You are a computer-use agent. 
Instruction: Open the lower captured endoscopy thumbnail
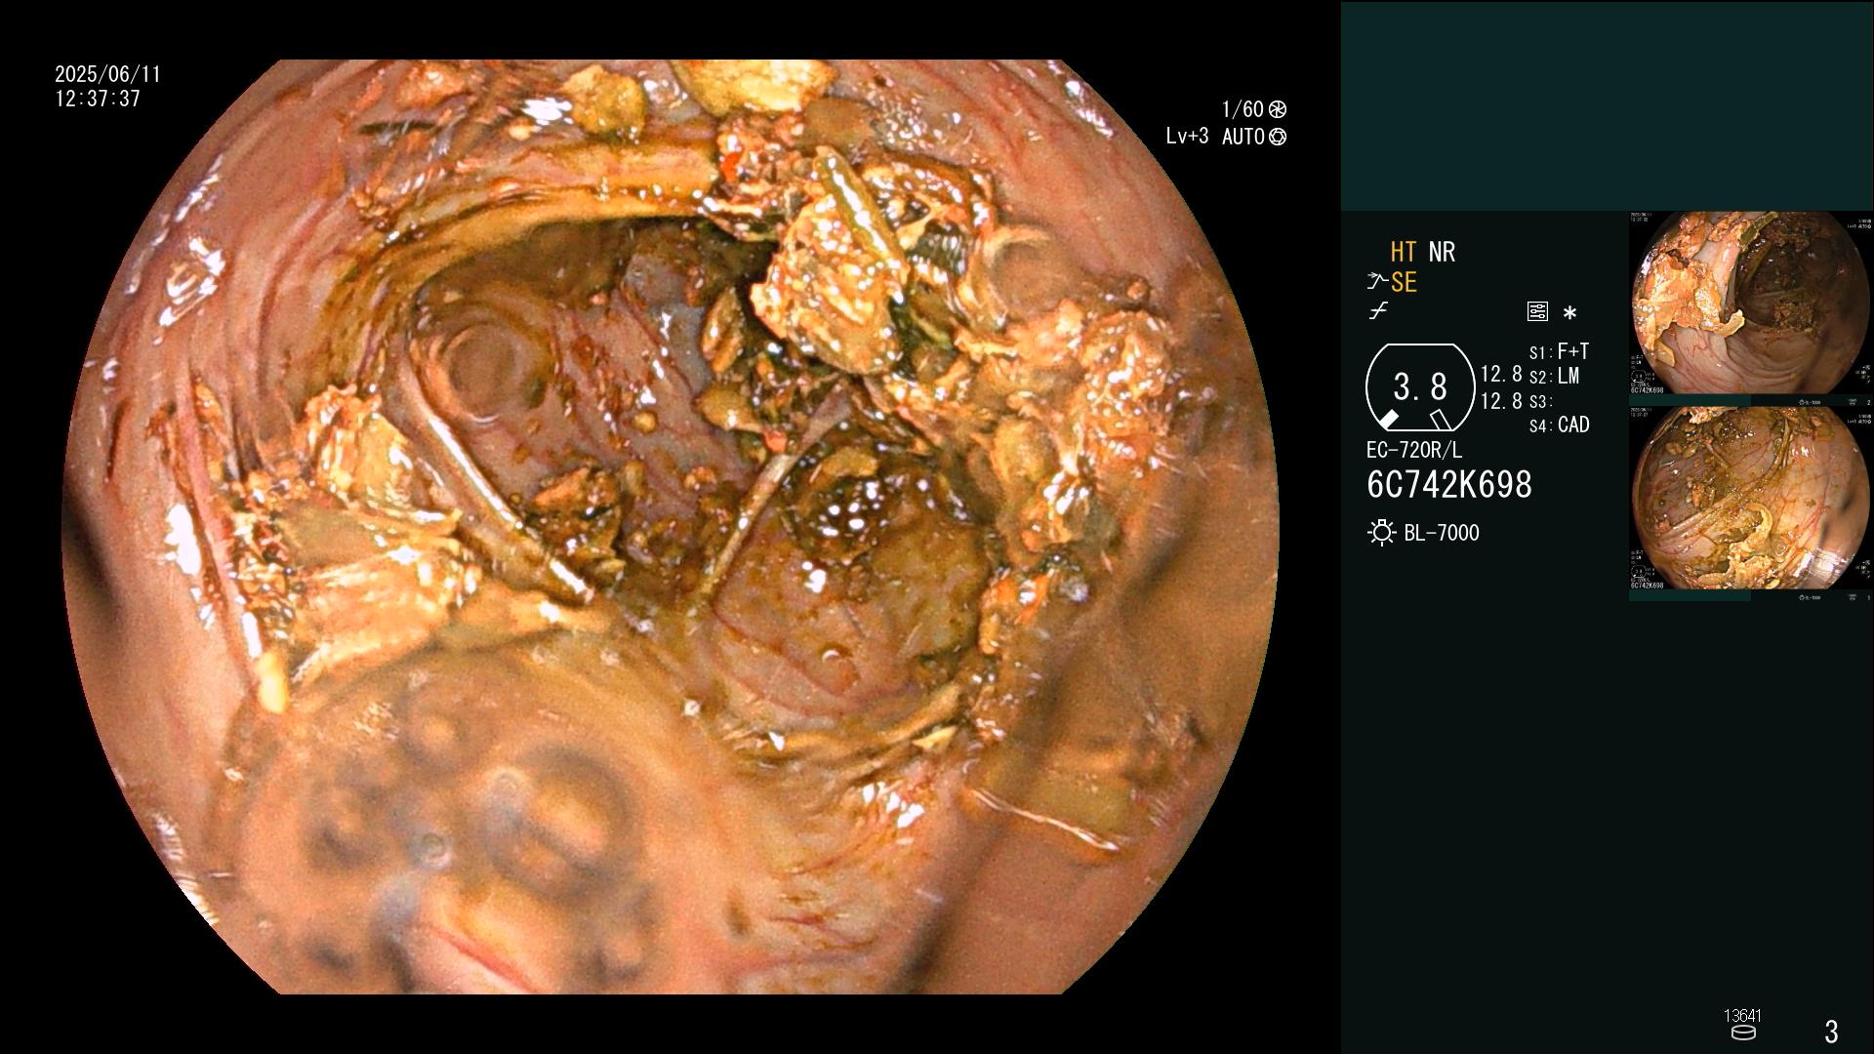pyautogui.click(x=1750, y=499)
